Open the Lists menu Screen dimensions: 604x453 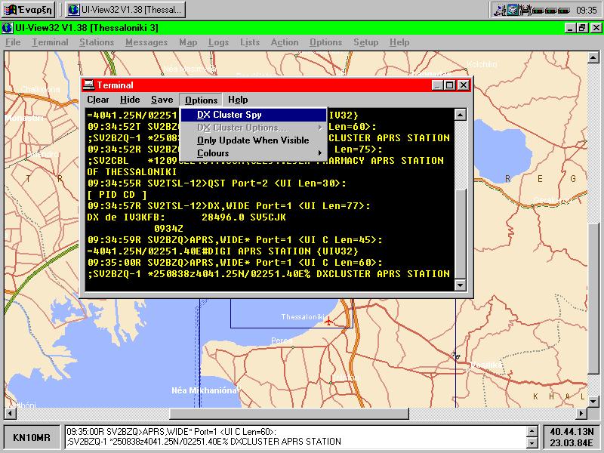tap(250, 42)
